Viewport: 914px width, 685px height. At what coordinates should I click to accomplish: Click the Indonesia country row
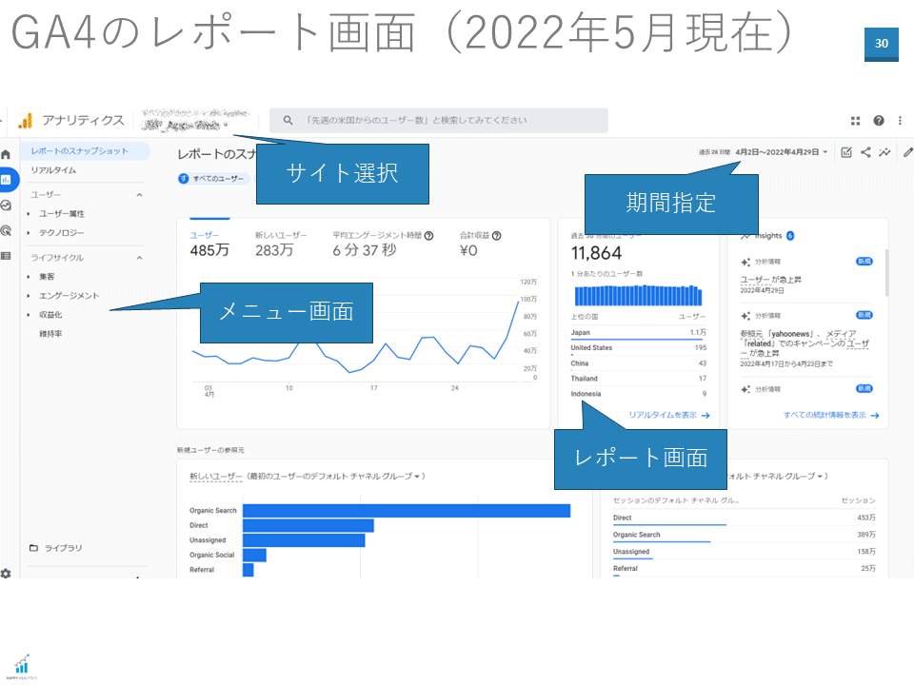coord(638,394)
